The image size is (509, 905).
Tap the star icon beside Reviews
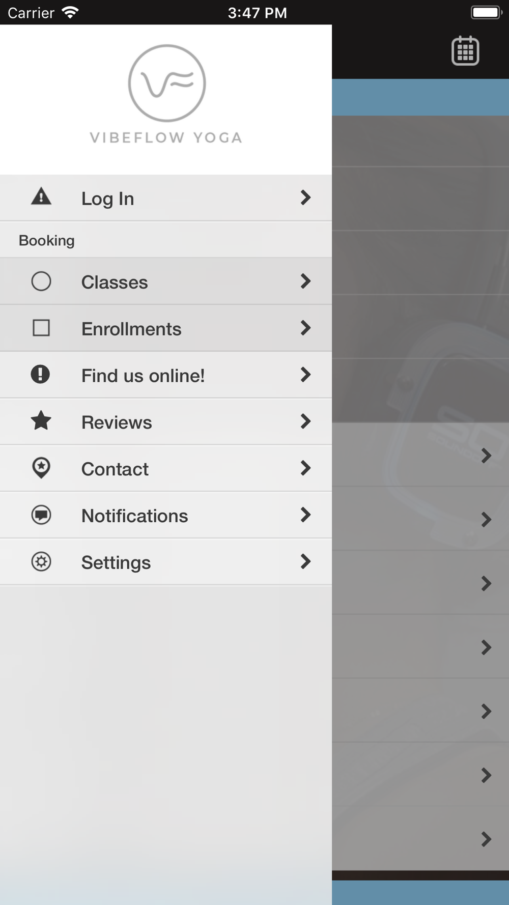pos(41,421)
